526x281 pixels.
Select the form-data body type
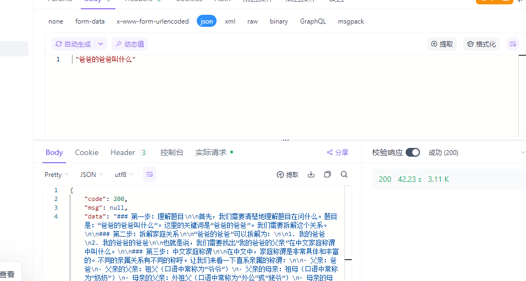click(x=90, y=21)
